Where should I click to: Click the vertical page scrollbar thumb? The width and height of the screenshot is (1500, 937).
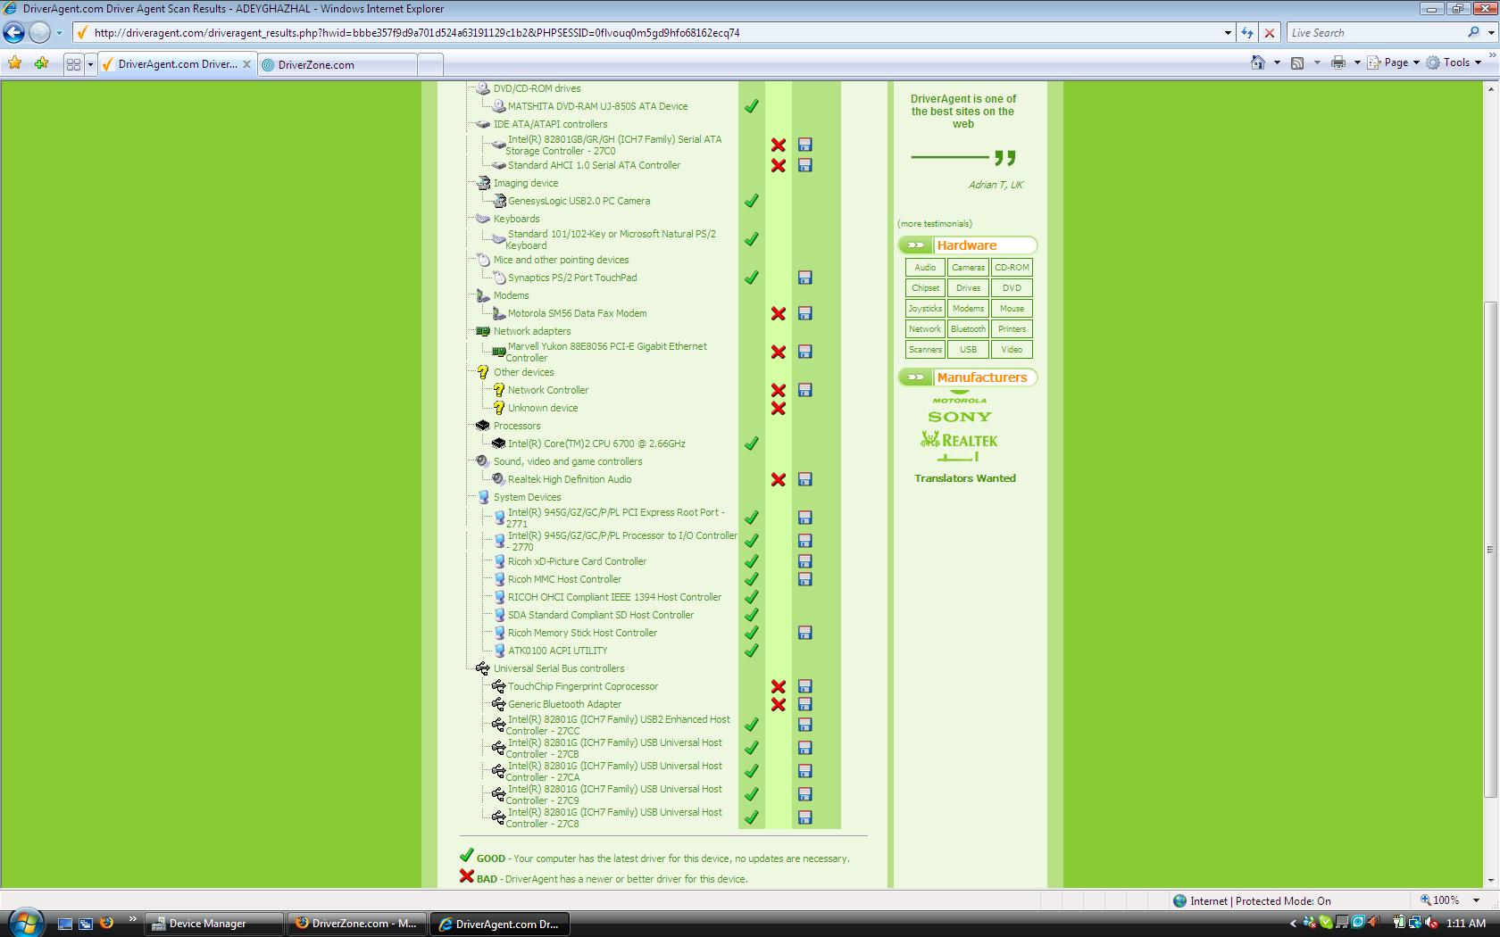[1490, 550]
